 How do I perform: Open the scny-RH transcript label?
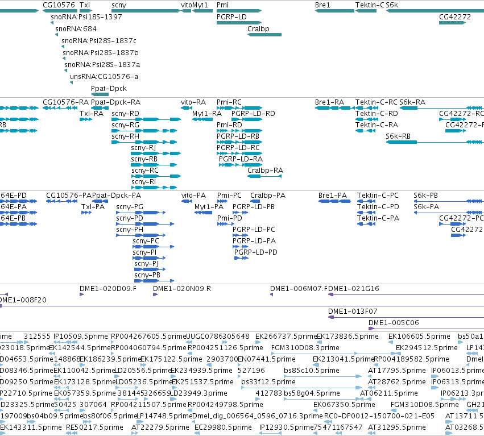(x=125, y=136)
